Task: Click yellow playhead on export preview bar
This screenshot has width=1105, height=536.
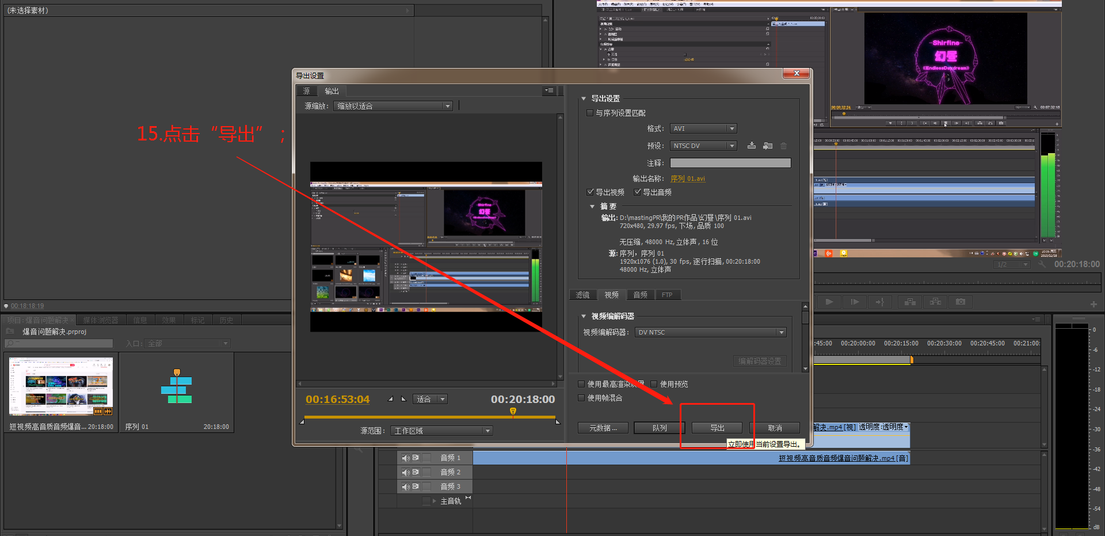Action: [x=513, y=411]
